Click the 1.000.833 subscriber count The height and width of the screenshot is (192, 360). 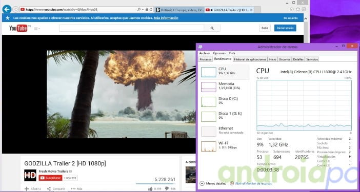coord(70,178)
